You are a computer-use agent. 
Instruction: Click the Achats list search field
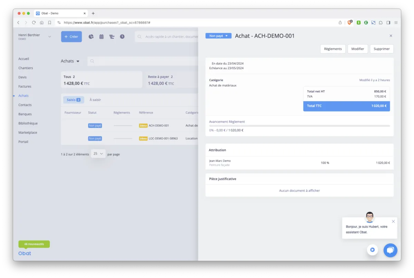[143, 61]
